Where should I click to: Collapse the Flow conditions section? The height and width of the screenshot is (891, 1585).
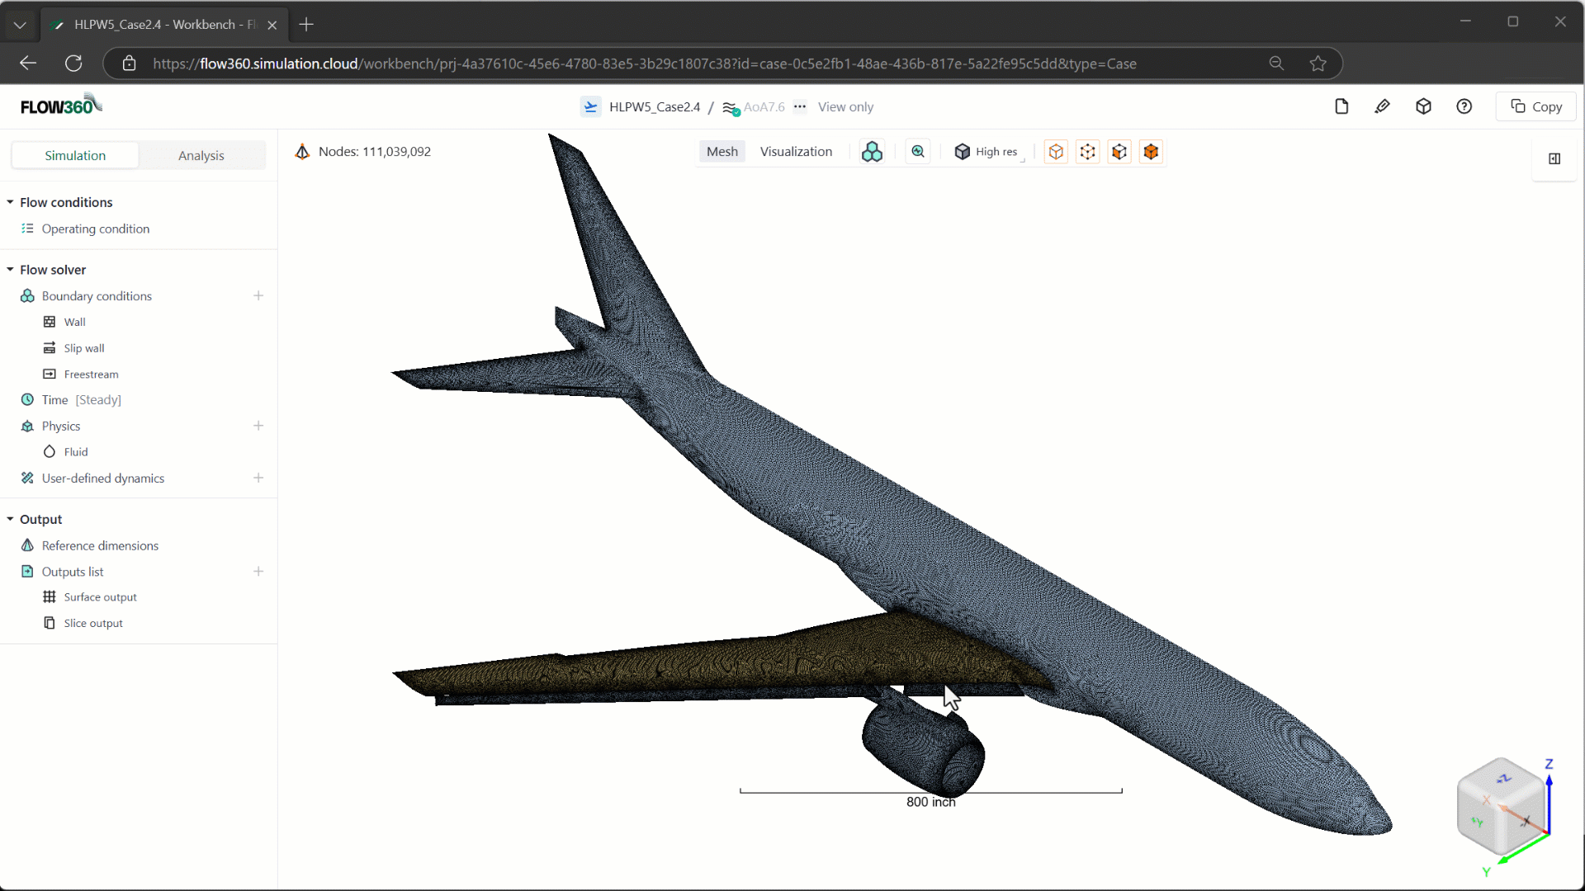pyautogui.click(x=10, y=201)
